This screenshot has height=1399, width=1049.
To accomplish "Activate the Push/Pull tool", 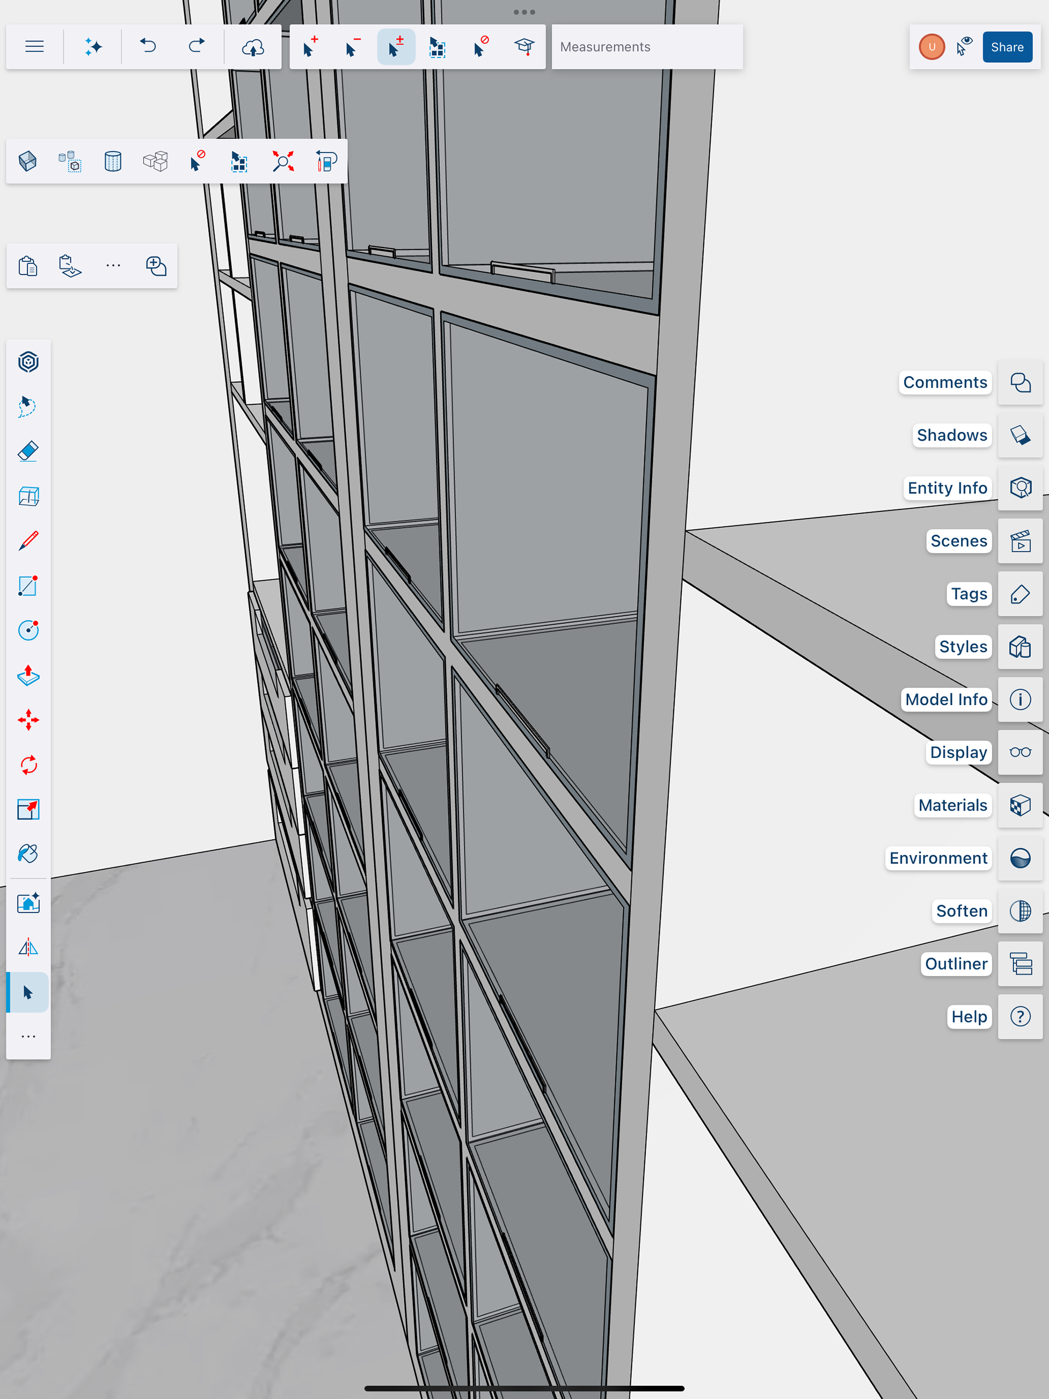I will tap(28, 675).
